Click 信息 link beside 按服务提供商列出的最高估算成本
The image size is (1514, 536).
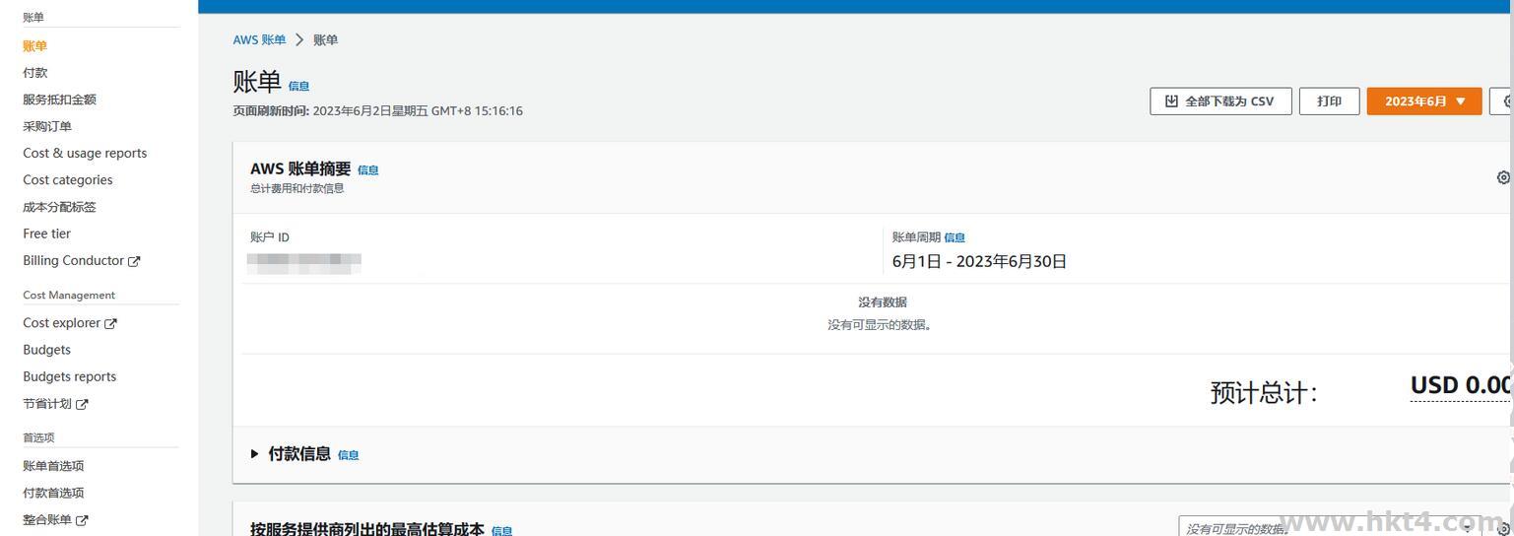pos(501,531)
